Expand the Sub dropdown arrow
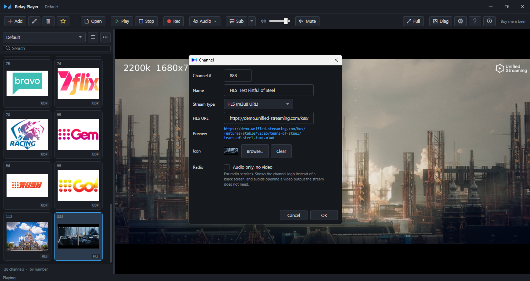This screenshot has height=281, width=530. pos(252,21)
